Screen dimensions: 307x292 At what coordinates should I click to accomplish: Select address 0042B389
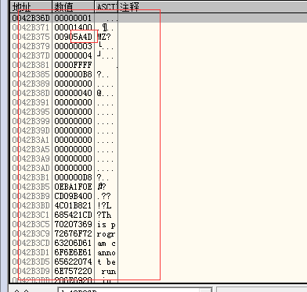31,84
